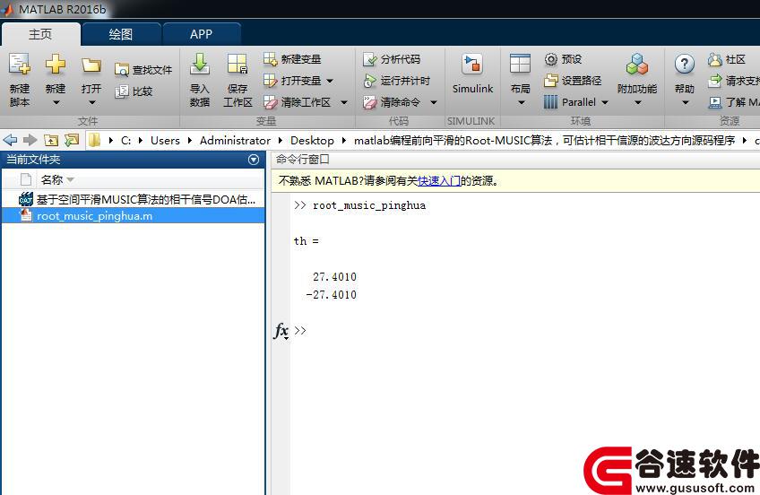Expand the Parallel dropdown arrow

coord(605,102)
